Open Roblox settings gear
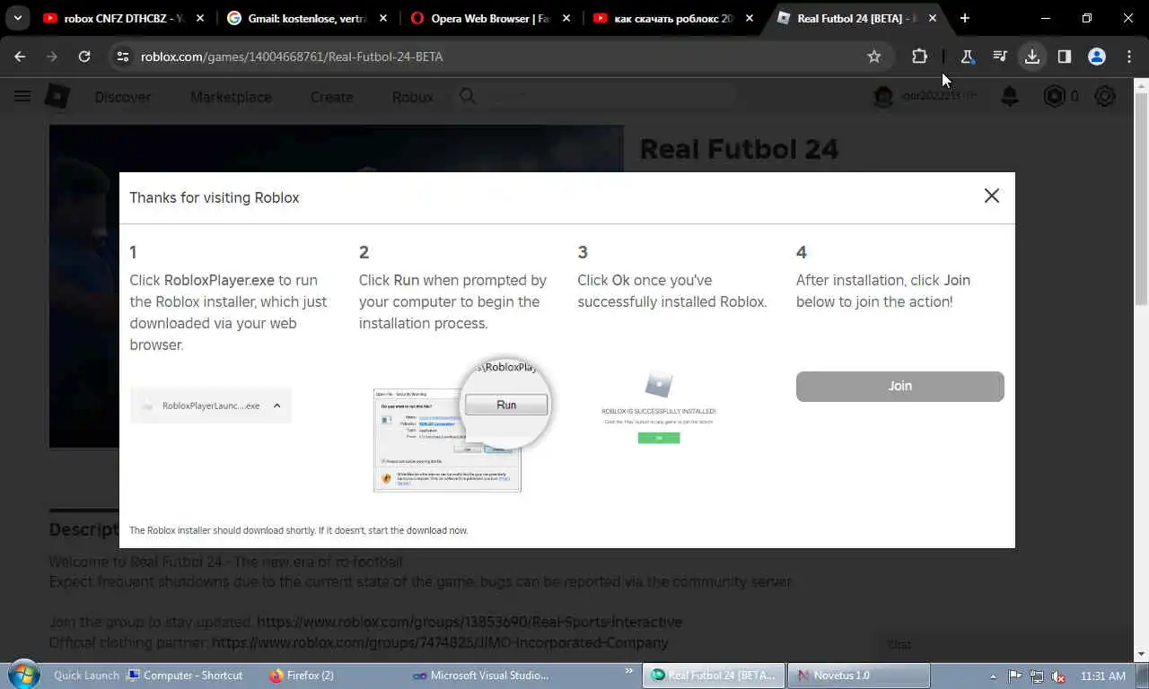 pos(1105,96)
